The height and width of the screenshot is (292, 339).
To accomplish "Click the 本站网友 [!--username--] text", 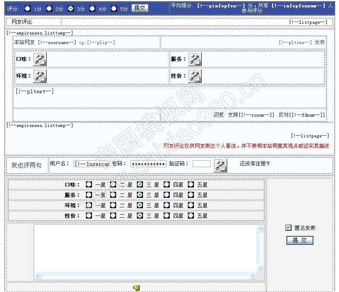I will (x=45, y=42).
